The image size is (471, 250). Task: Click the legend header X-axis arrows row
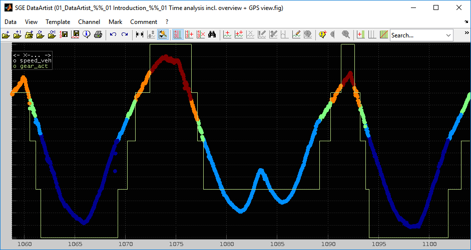[x=32, y=55]
